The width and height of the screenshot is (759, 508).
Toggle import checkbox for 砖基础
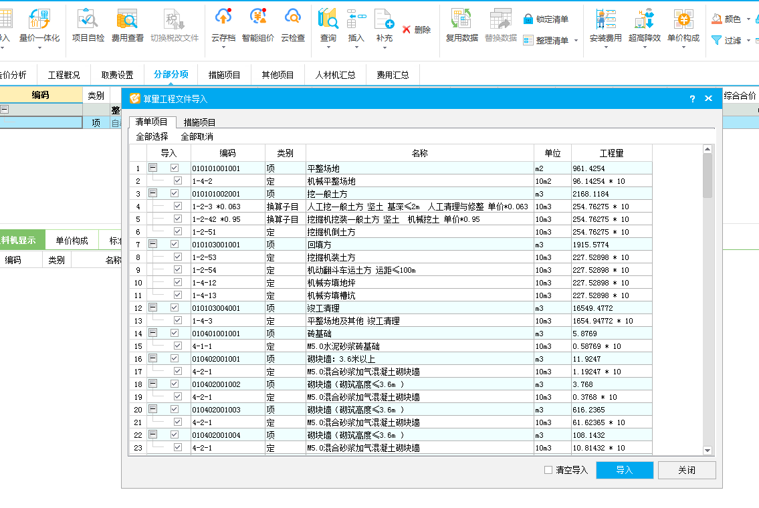[175, 333]
